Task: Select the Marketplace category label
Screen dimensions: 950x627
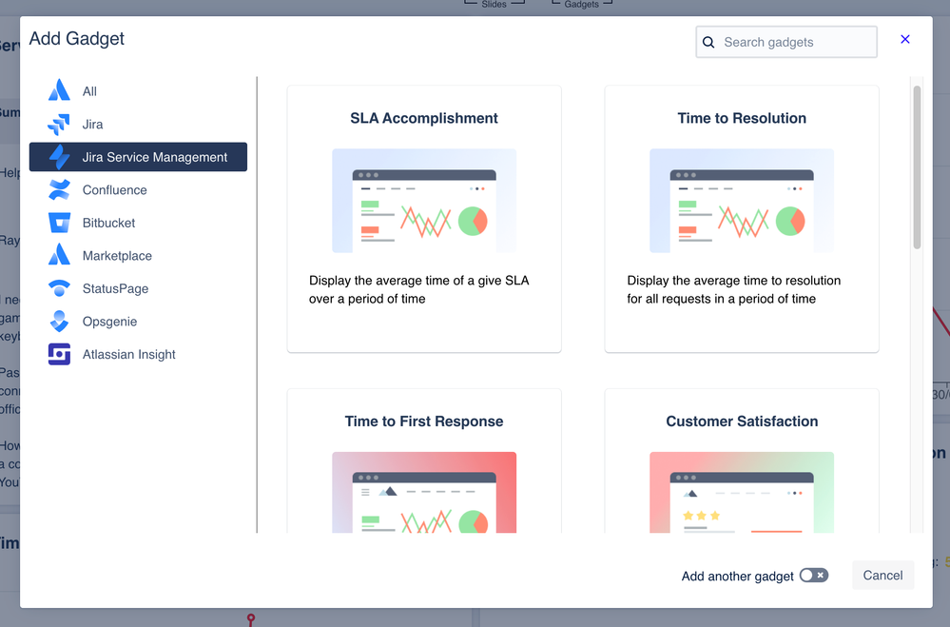Action: (117, 256)
